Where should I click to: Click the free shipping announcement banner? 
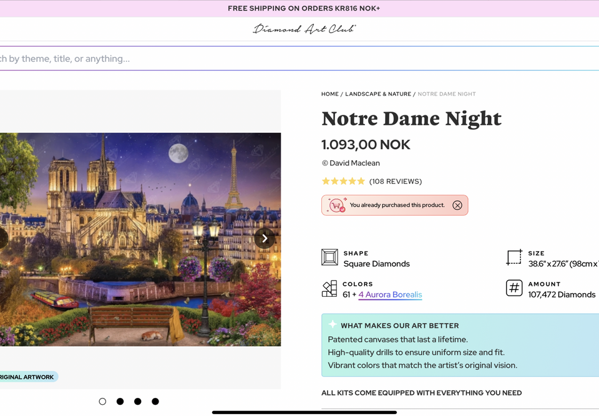point(299,8)
